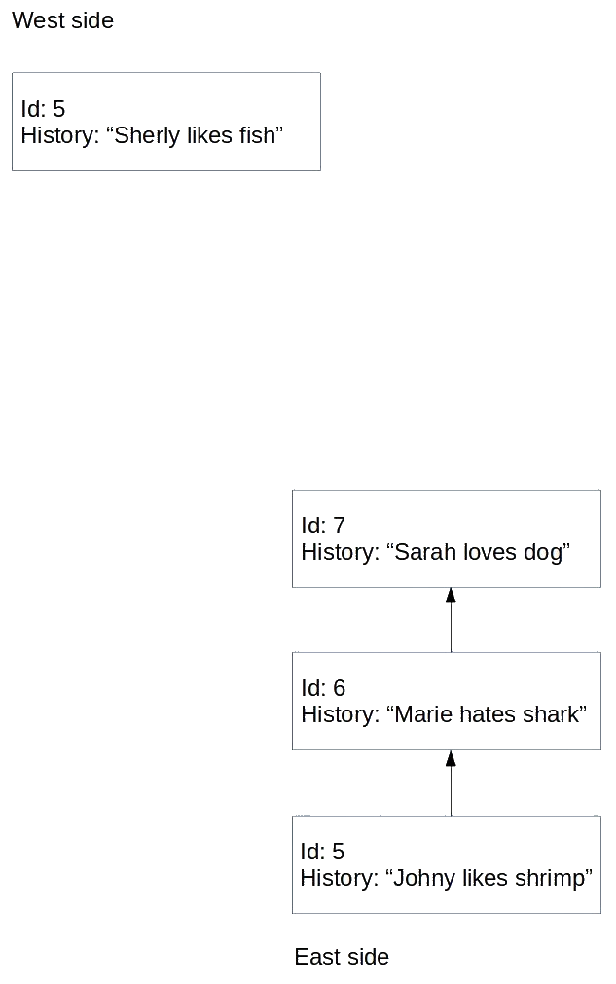Select the "Johny likes shrimp" history text
The width and height of the screenshot is (616, 984).
point(446,879)
